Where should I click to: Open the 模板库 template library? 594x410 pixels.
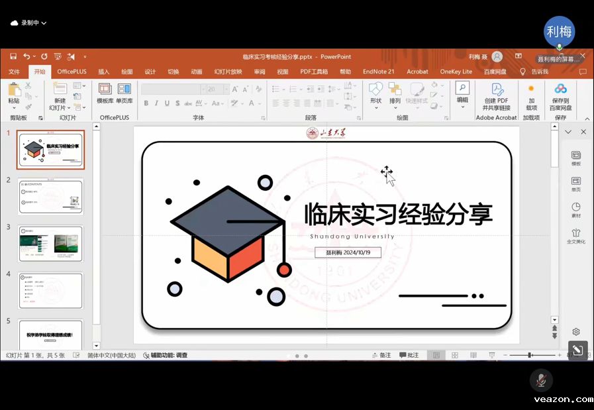coord(105,93)
